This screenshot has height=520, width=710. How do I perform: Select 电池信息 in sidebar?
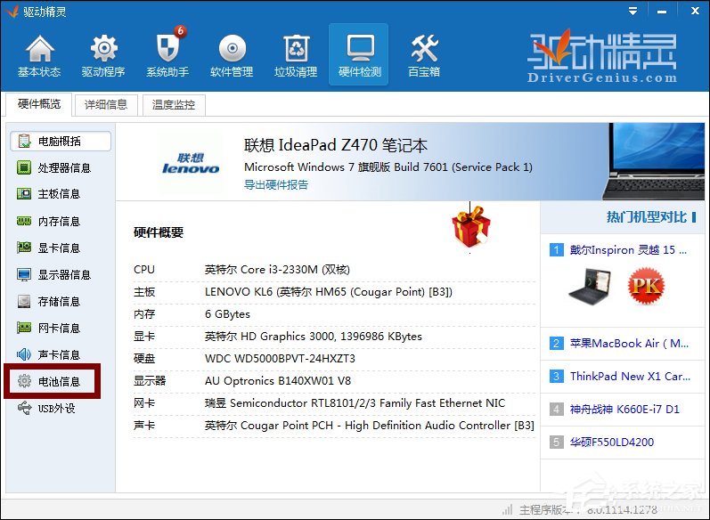click(x=59, y=381)
